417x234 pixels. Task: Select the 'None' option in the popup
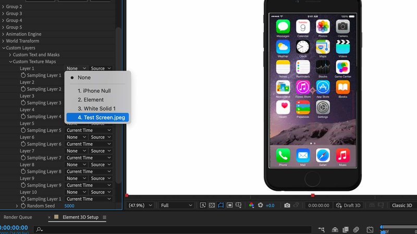coord(84,77)
